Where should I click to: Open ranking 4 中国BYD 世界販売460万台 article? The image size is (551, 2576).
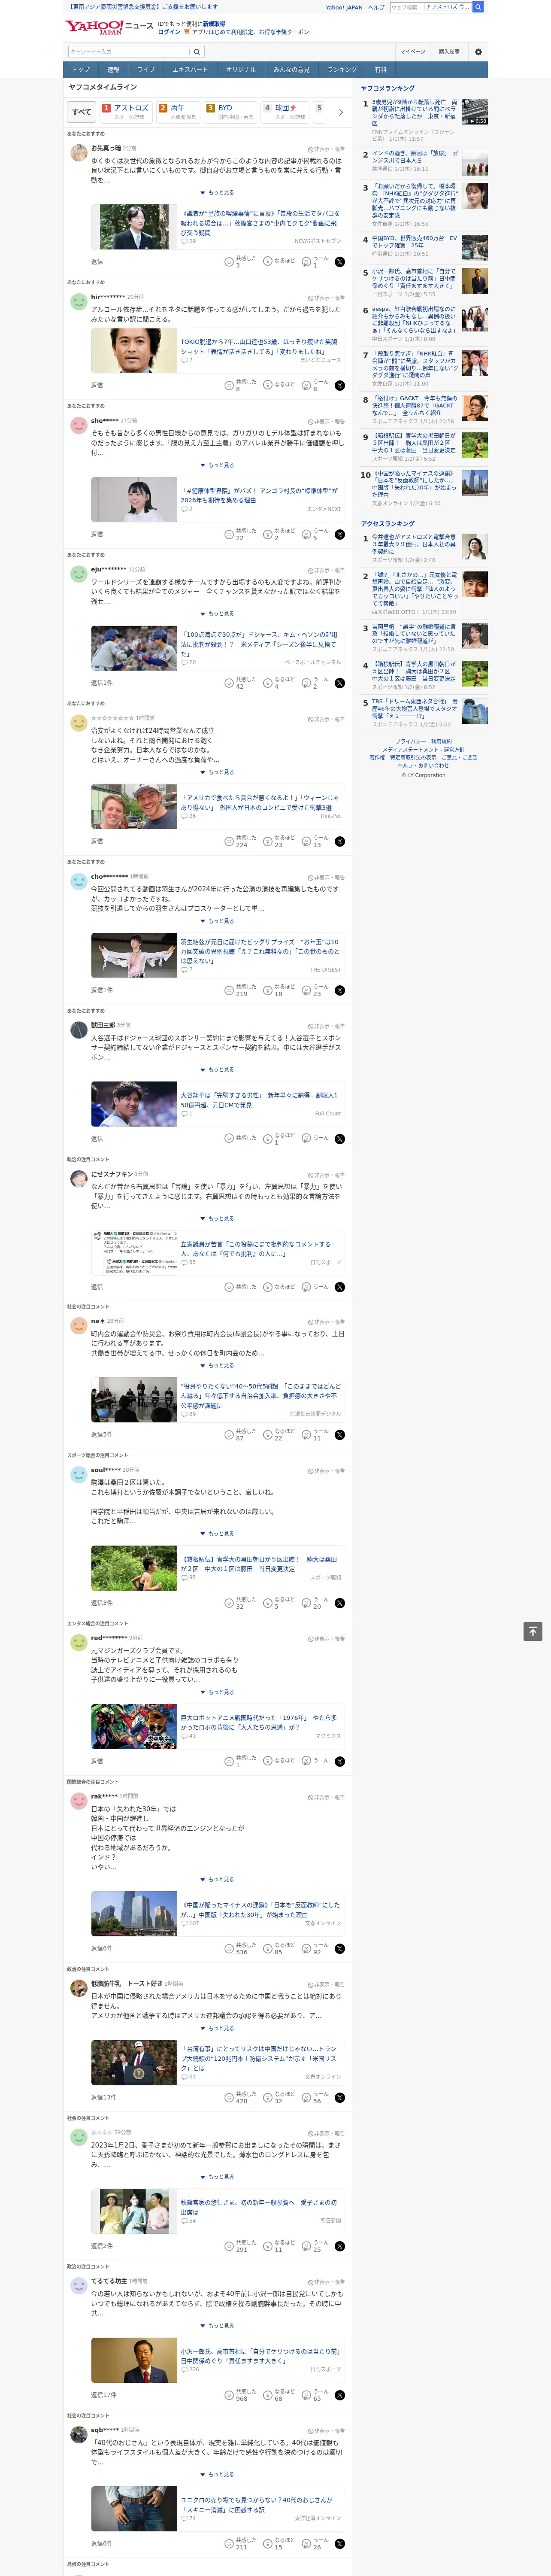414,243
